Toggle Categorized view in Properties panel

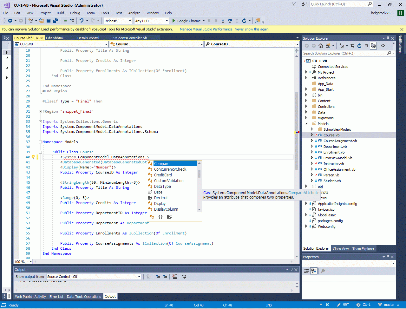pyautogui.click(x=306, y=271)
